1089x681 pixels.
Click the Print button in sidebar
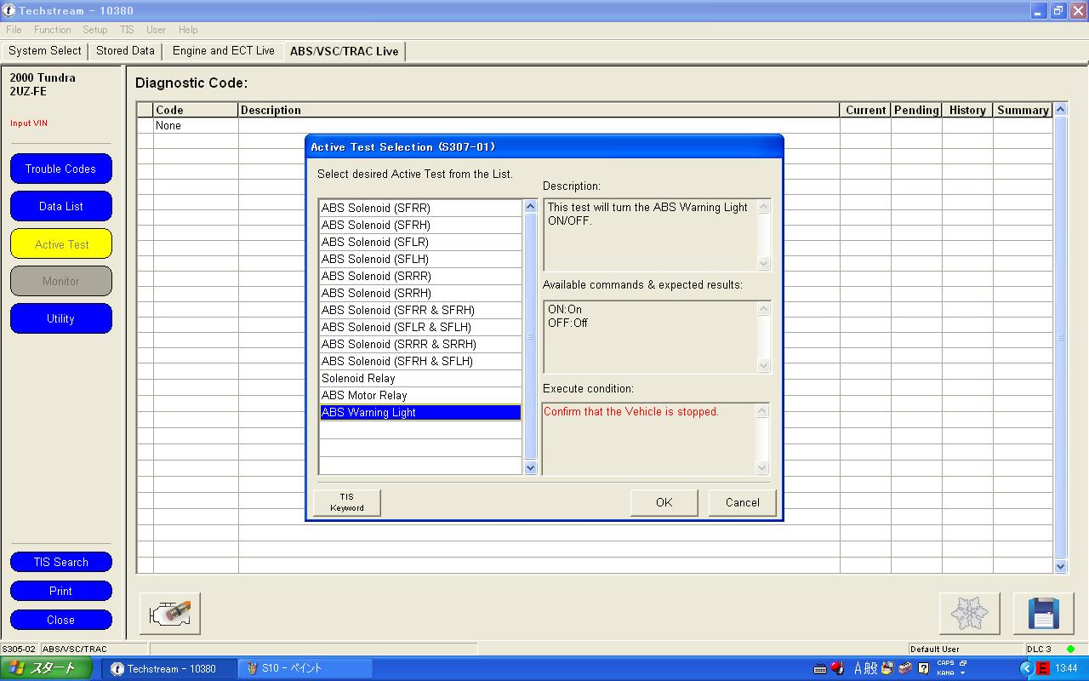61,591
